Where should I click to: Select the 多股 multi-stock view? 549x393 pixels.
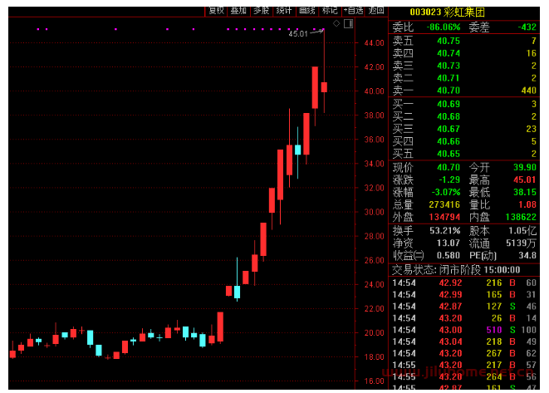tap(262, 11)
